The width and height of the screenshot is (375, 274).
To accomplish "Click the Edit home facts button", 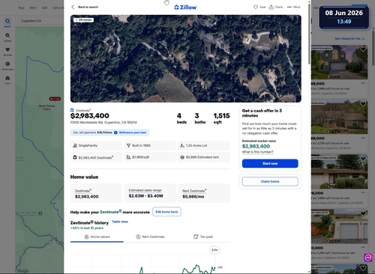I will click(x=166, y=212).
